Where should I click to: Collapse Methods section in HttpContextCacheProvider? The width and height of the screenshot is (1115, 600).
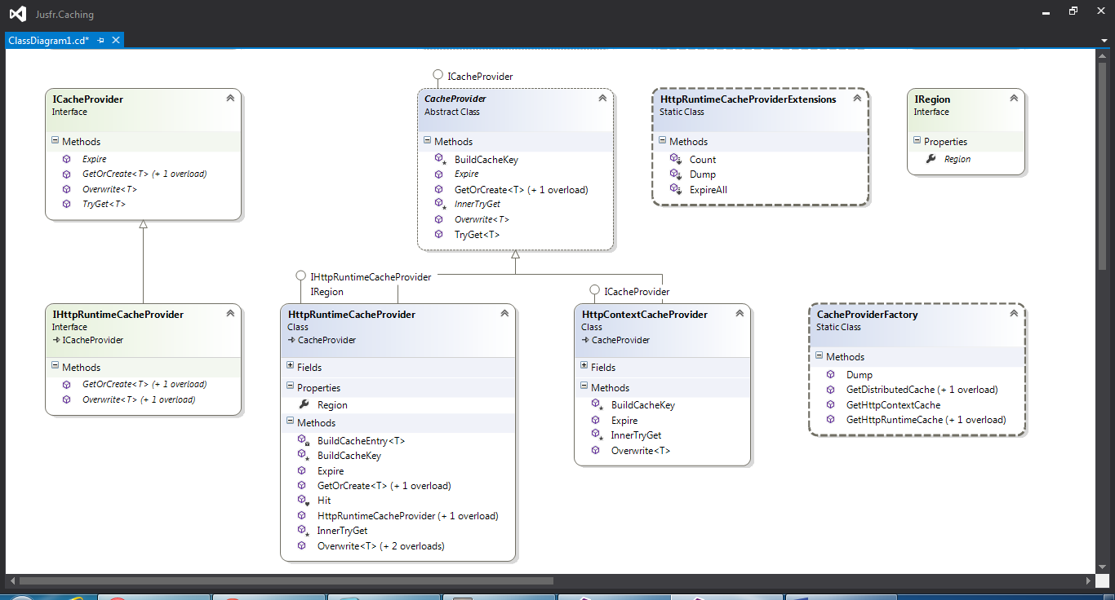(584, 387)
